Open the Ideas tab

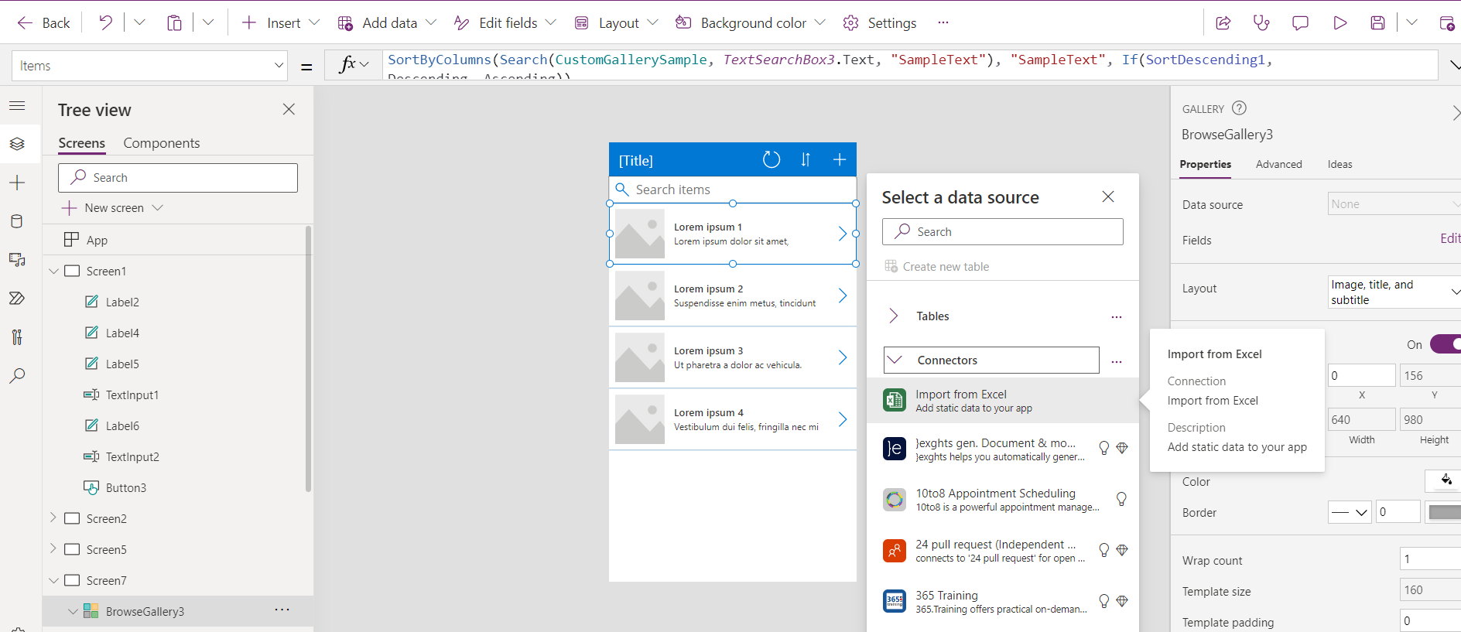click(x=1340, y=164)
